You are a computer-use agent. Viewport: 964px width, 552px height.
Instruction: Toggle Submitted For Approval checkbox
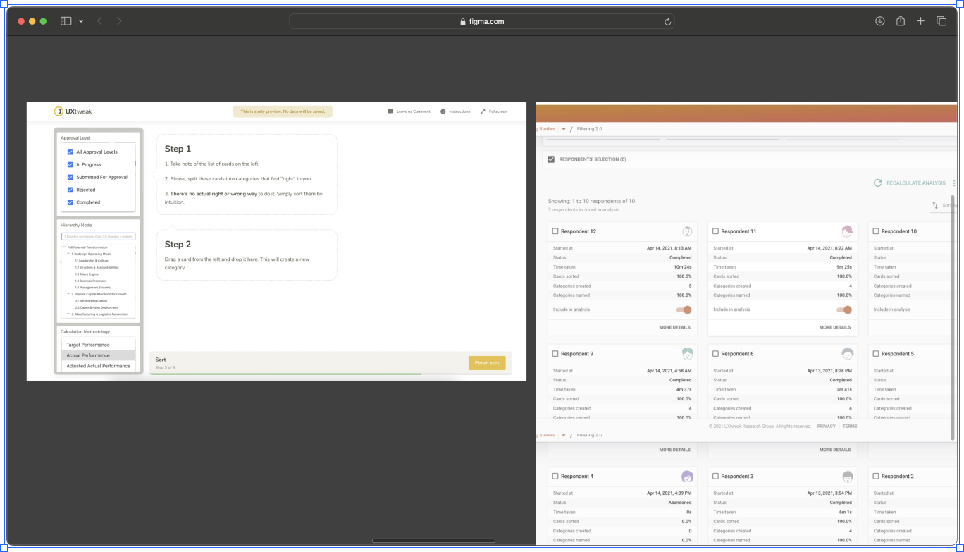(70, 177)
